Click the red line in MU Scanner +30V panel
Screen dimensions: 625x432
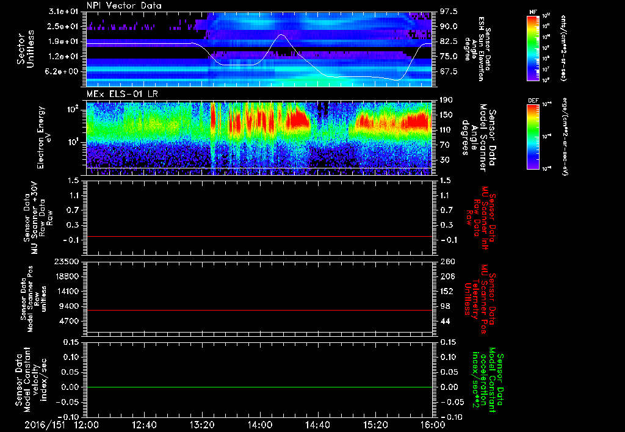point(259,237)
